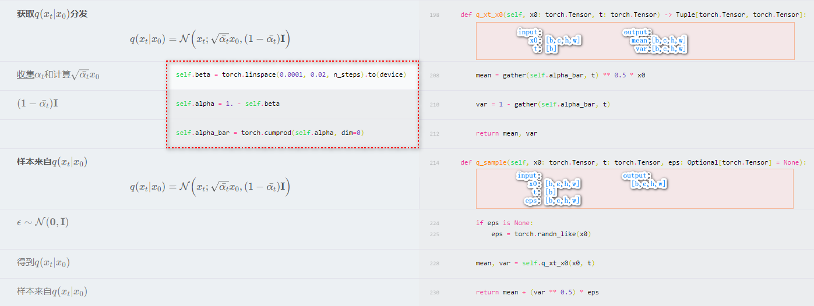814x306 pixels.
Task: Select the self.beta linspace line in popup
Action: tap(290, 75)
